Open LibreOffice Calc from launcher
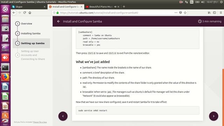 (x=5, y=97)
